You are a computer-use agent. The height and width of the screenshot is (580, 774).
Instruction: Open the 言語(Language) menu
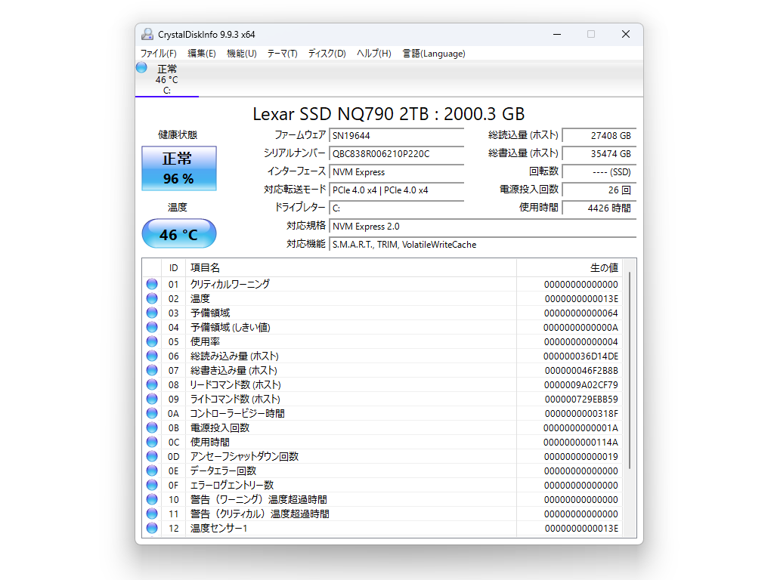[434, 54]
